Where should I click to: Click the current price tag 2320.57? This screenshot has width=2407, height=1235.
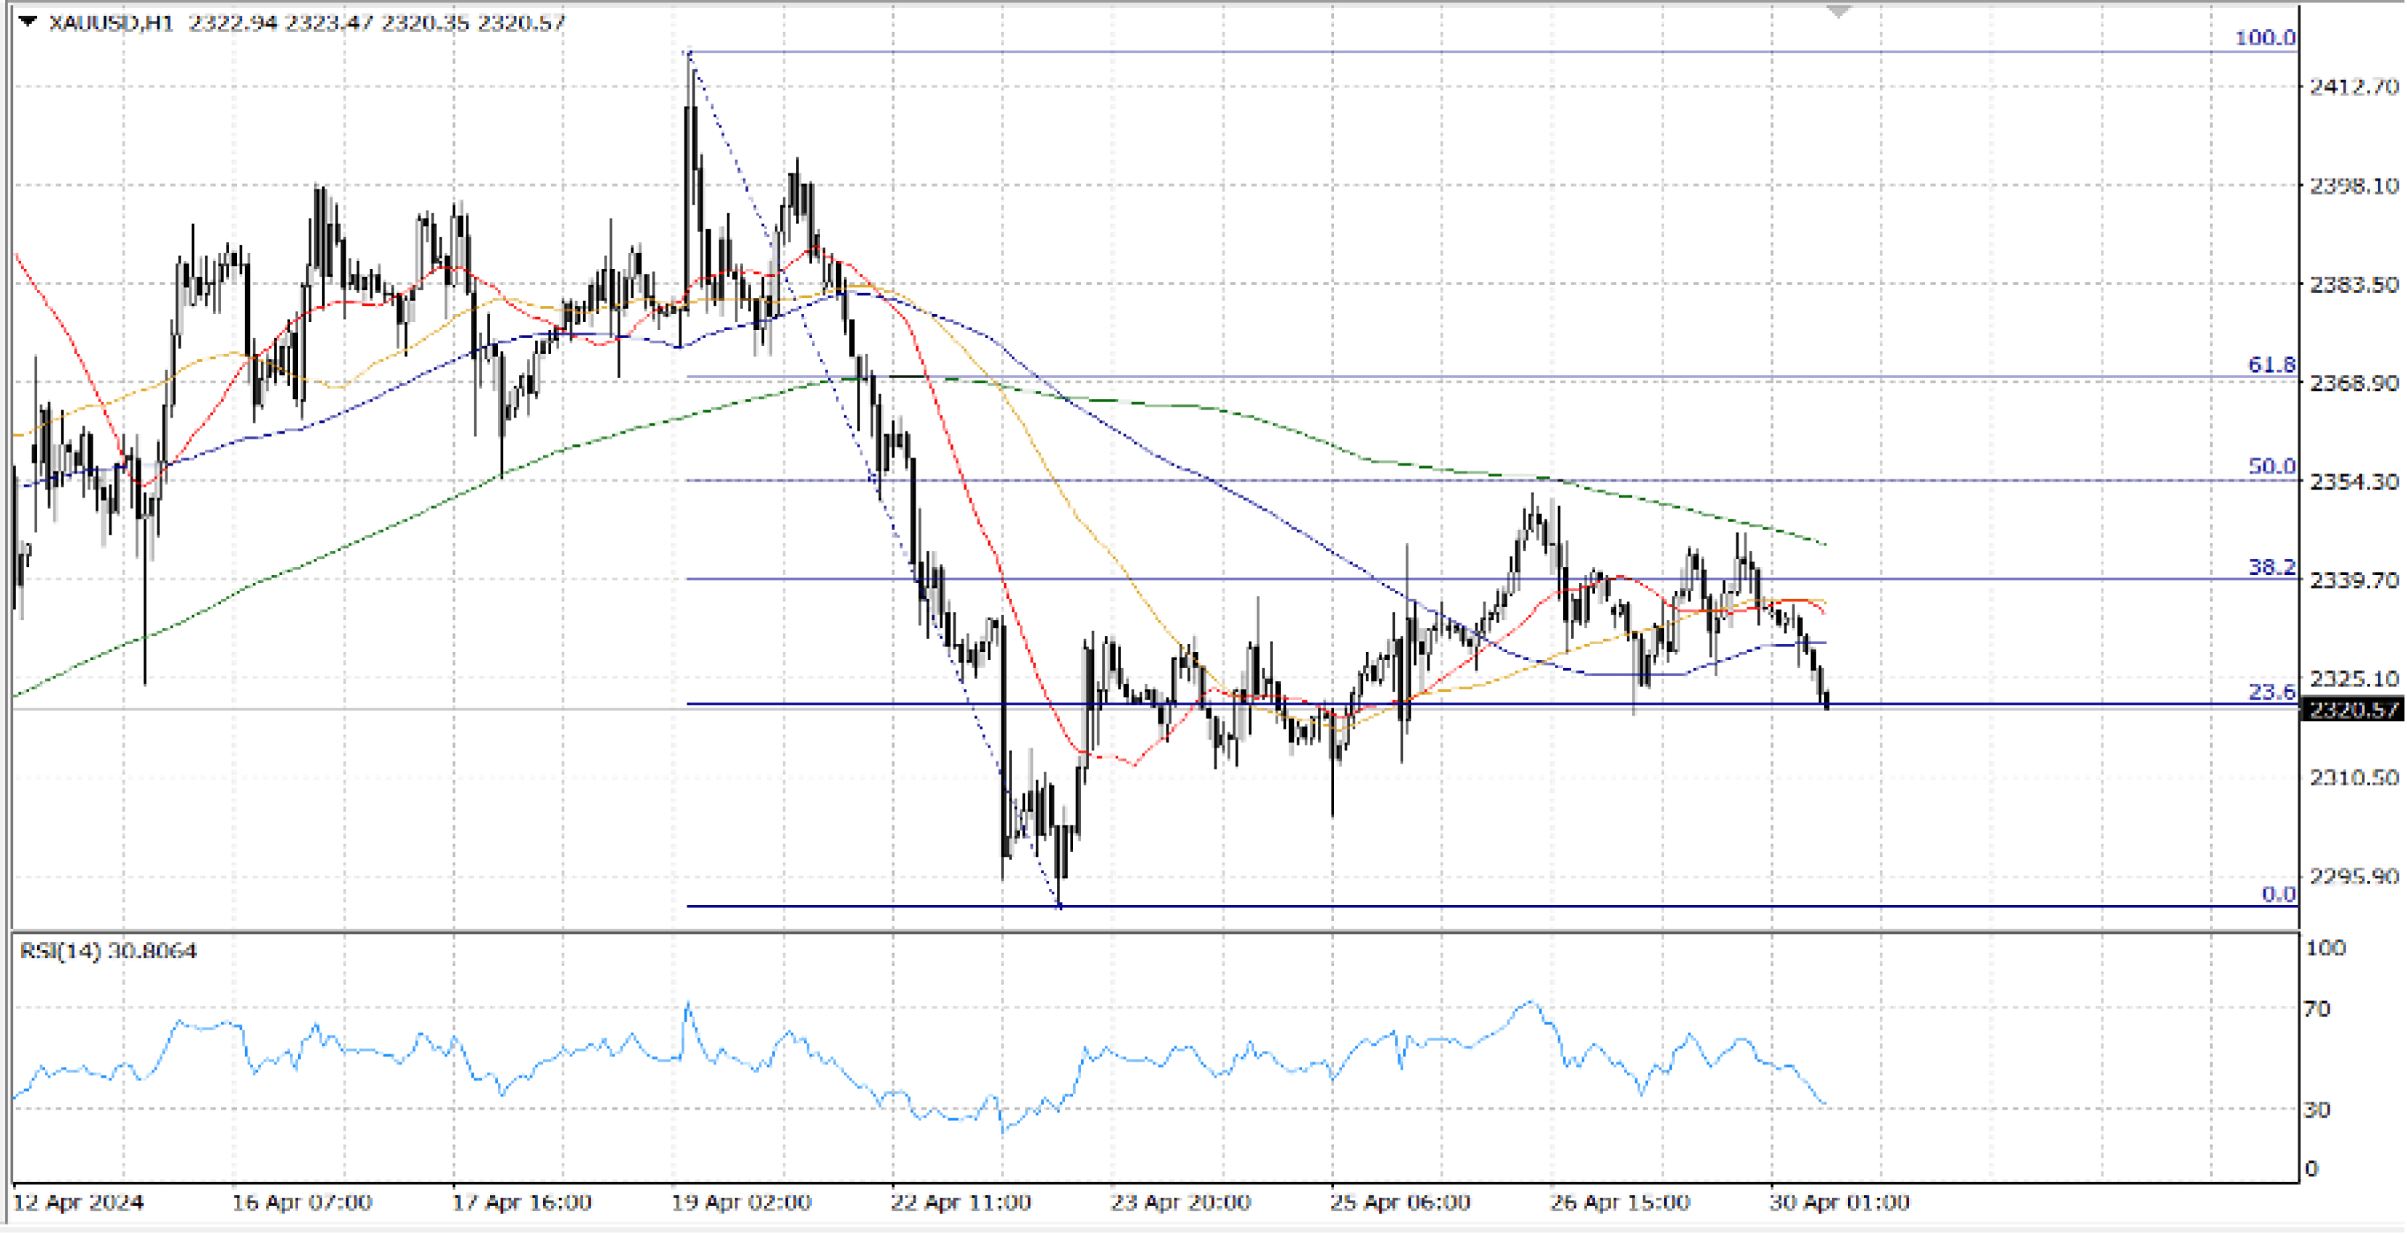coord(2352,710)
